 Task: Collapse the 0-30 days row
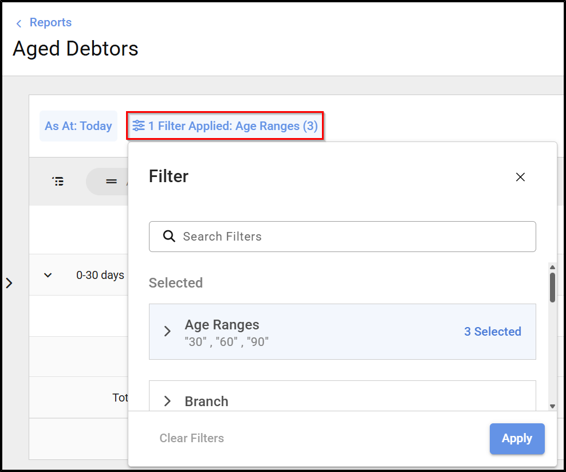tap(48, 275)
